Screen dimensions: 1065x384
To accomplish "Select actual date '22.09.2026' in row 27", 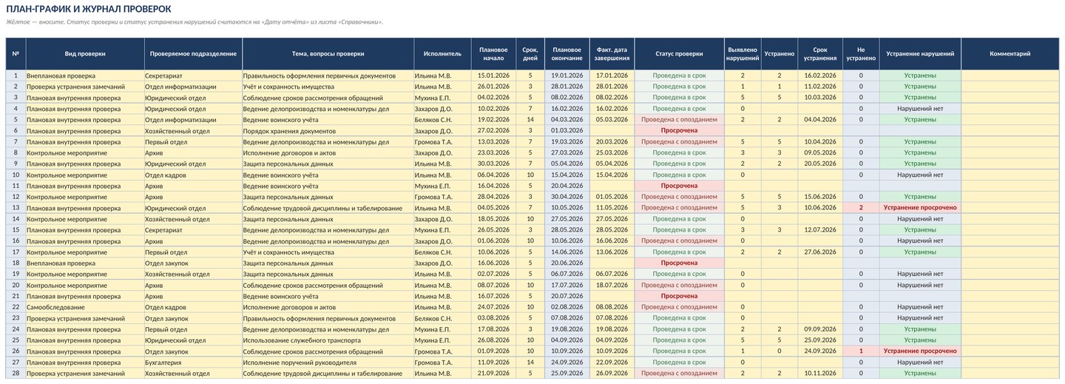I will [x=612, y=363].
